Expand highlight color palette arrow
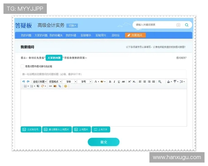208x166 pixels. (105, 82)
